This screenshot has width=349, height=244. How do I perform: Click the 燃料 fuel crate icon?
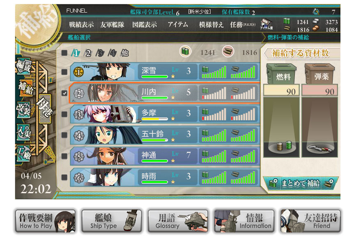point(282,73)
